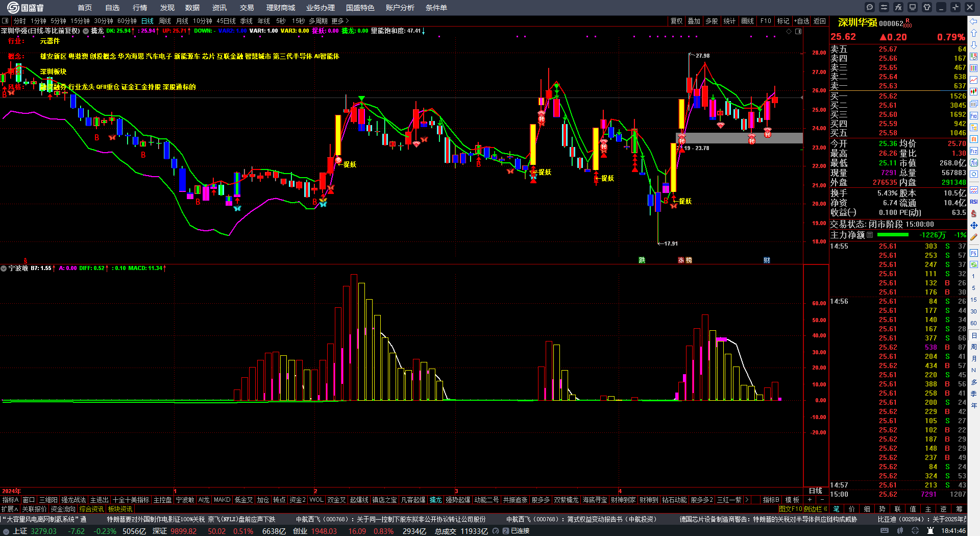The height and width of the screenshot is (536, 980).
Task: Click the 返回 back button
Action: pyautogui.click(x=820, y=21)
